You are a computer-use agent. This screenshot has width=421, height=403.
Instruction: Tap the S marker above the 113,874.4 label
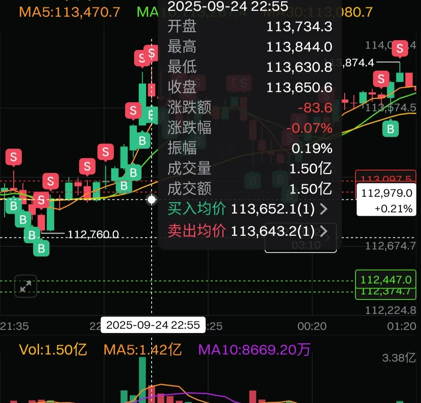pyautogui.click(x=400, y=48)
